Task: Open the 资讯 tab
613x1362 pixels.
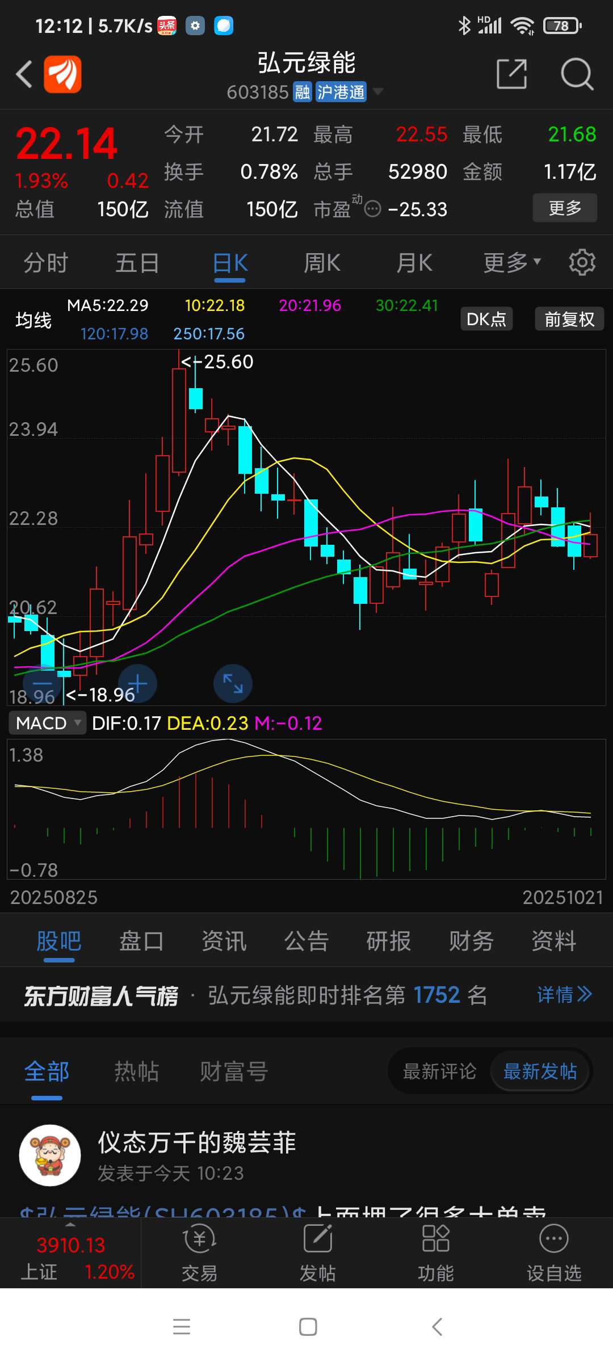Action: pos(224,940)
